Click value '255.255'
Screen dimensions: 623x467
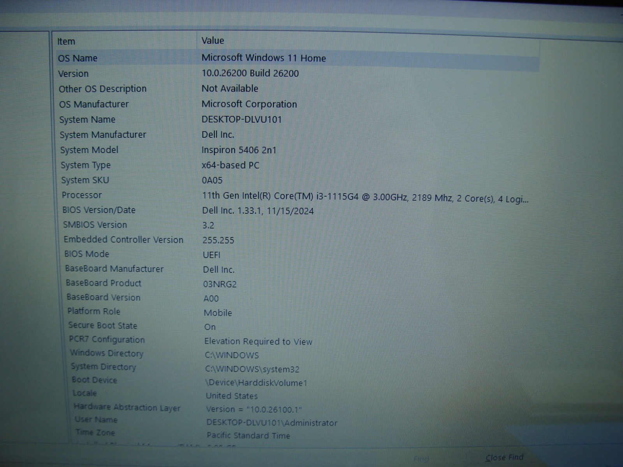click(218, 240)
